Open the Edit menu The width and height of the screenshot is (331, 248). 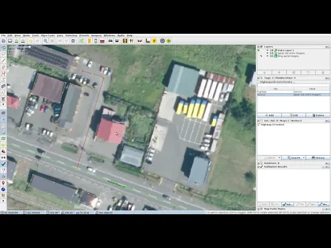coord(10,36)
